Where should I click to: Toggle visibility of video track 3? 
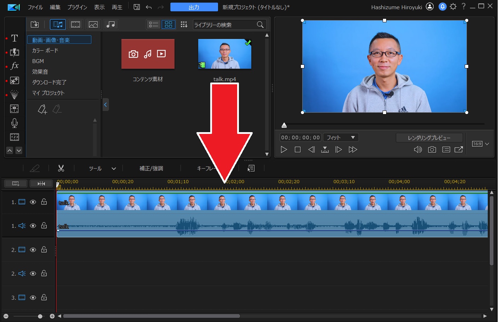(33, 298)
